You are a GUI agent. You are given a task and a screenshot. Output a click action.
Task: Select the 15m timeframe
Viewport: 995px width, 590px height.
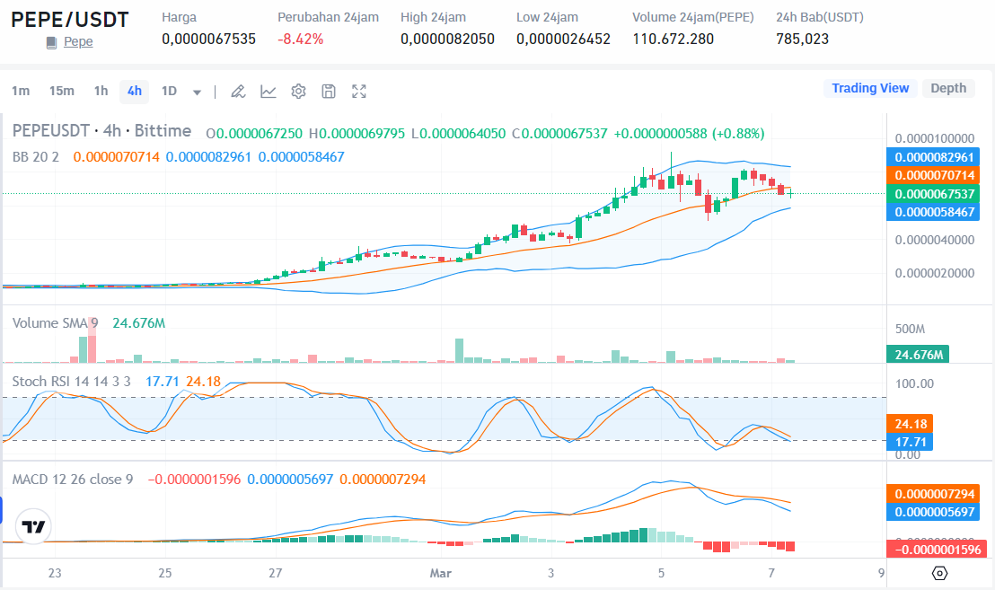pos(62,91)
